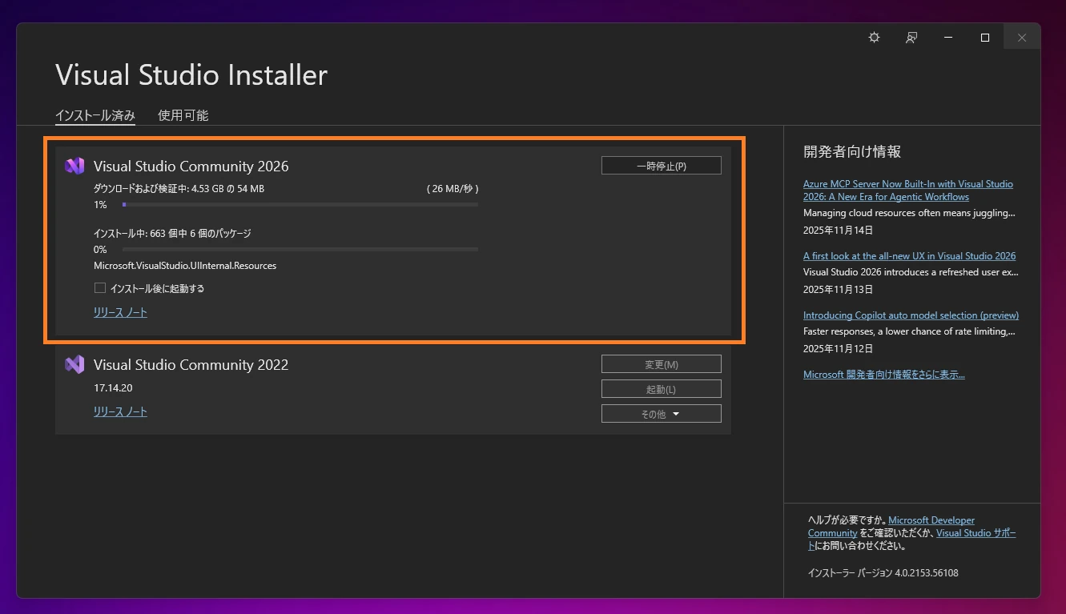This screenshot has width=1066, height=614.
Task: Click 変更(M) for Visual Studio 2022
Action: 661,363
